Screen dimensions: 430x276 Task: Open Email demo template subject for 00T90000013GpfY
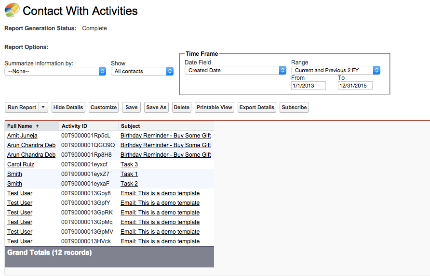(160, 203)
